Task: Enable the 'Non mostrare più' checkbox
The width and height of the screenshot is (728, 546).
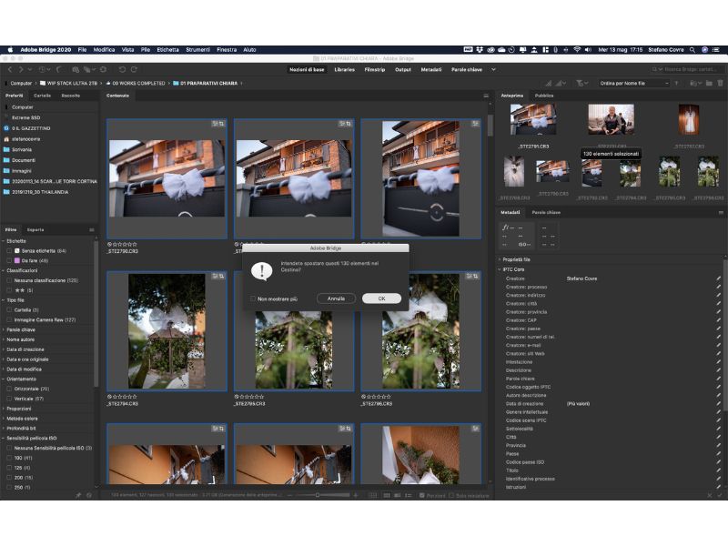Action: (x=253, y=298)
